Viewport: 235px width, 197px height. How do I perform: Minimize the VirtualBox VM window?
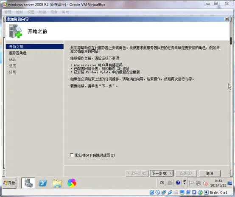(208, 4)
